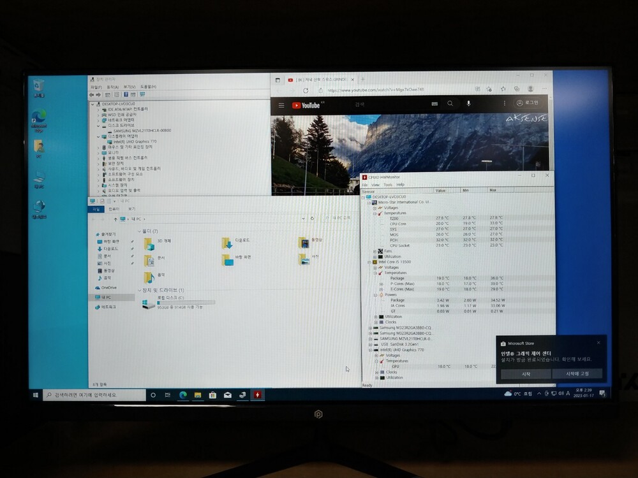Screen dimensions: 638x478
Task: Open the Mail app on the taskbar
Action: pos(228,395)
